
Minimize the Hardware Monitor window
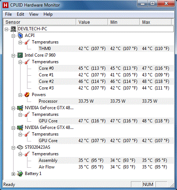tap(143, 4)
